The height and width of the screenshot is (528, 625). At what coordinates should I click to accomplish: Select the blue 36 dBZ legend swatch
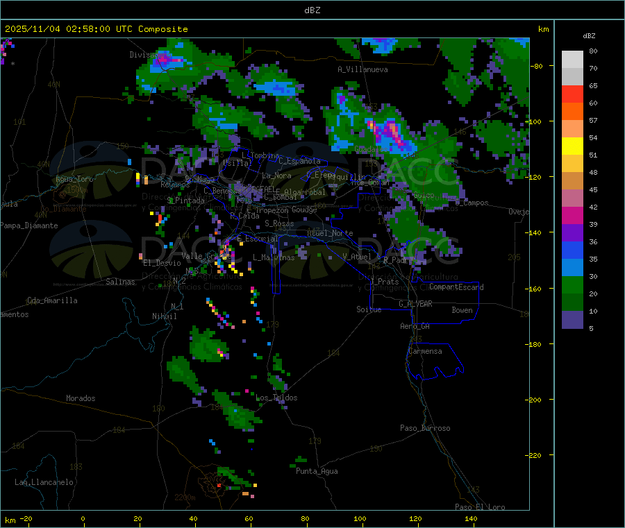coord(572,250)
